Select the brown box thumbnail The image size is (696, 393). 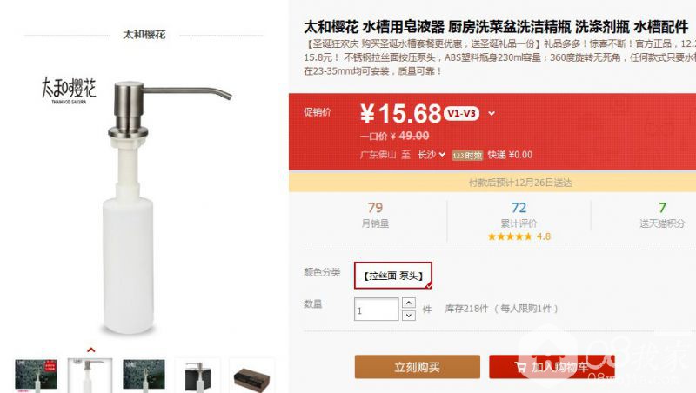click(251, 376)
